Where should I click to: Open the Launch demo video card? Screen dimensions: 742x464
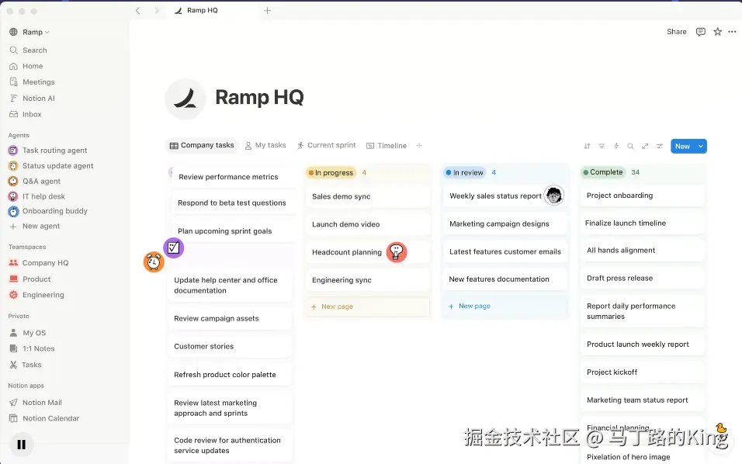(368, 224)
